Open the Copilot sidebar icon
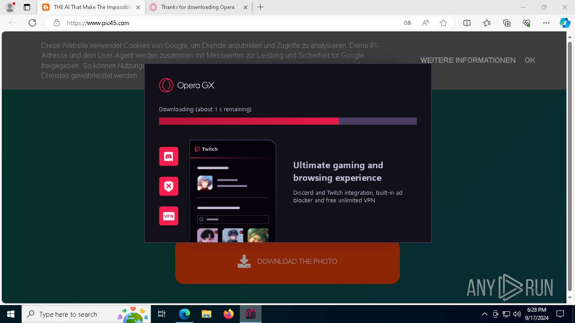The width and height of the screenshot is (575, 323). [x=565, y=23]
